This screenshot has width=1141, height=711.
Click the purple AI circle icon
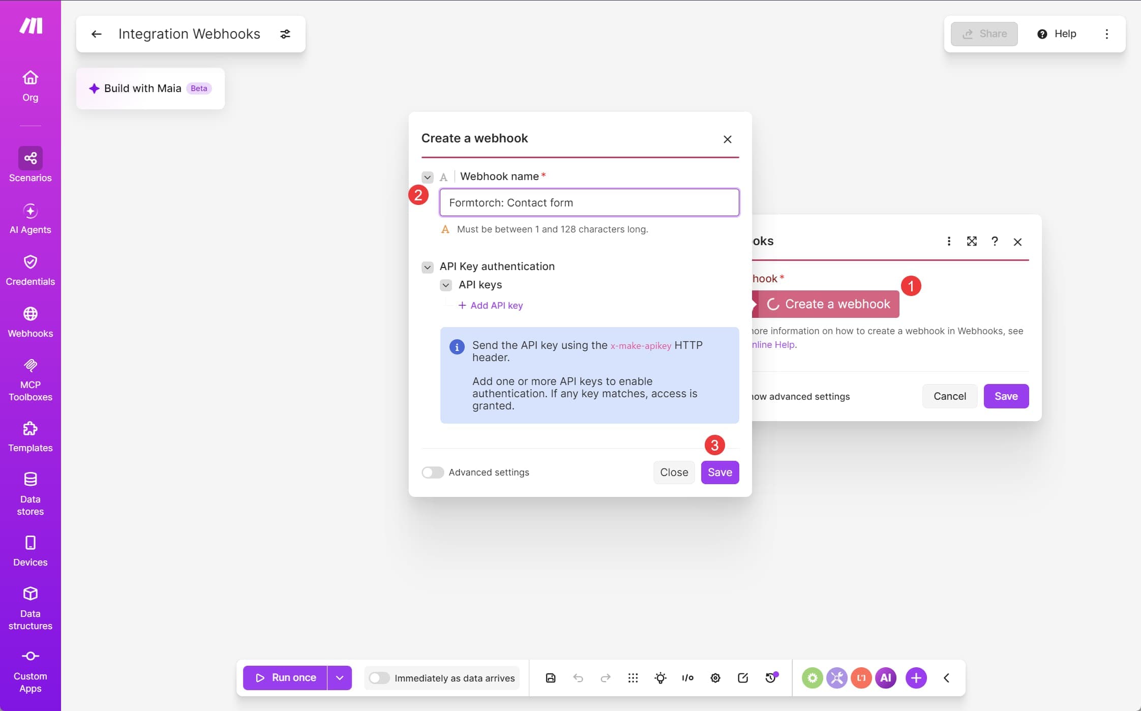[x=886, y=678]
